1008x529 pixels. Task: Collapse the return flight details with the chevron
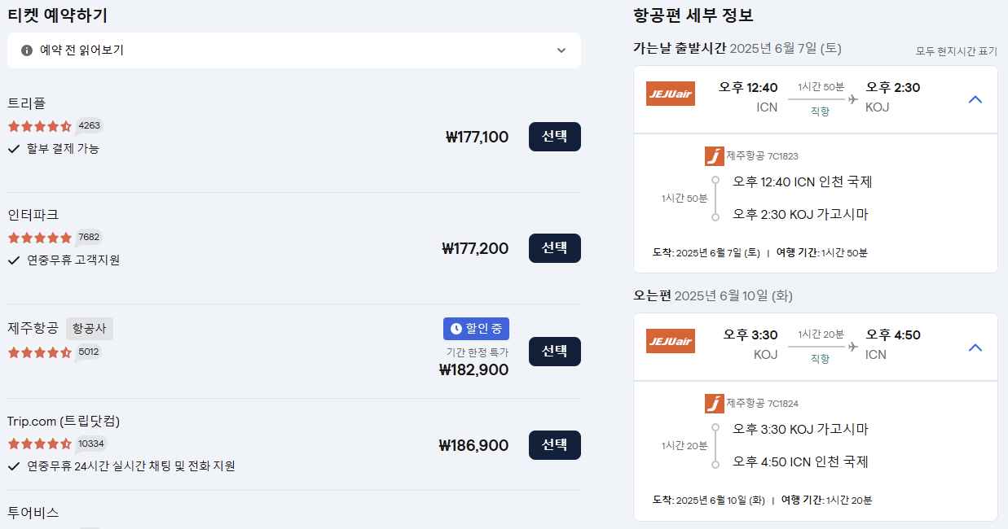[x=975, y=347]
